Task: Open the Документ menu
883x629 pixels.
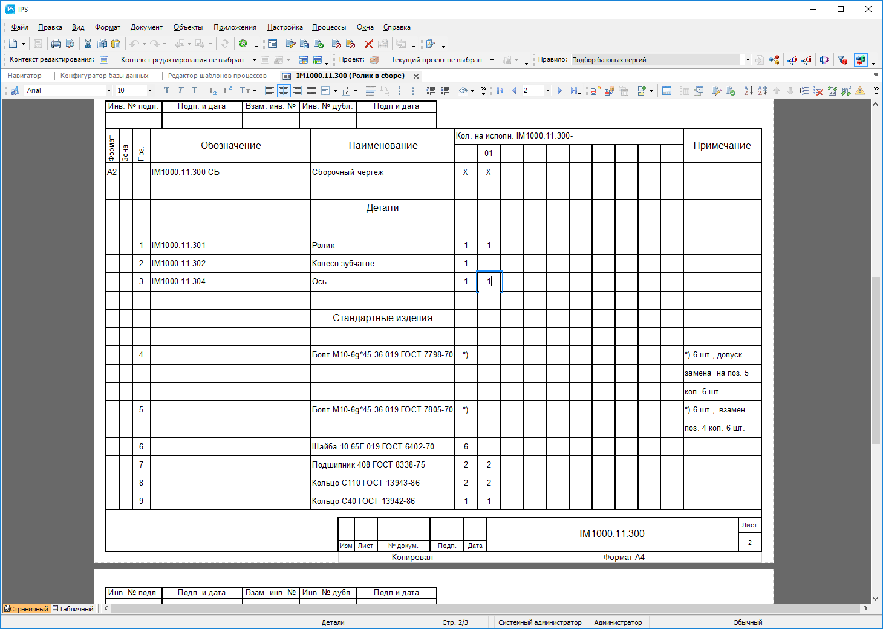Action: [146, 27]
